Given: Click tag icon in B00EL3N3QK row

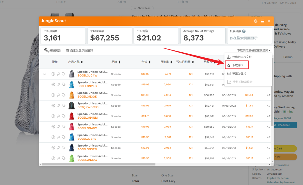Looking at the screenshot, I should coord(64,95).
